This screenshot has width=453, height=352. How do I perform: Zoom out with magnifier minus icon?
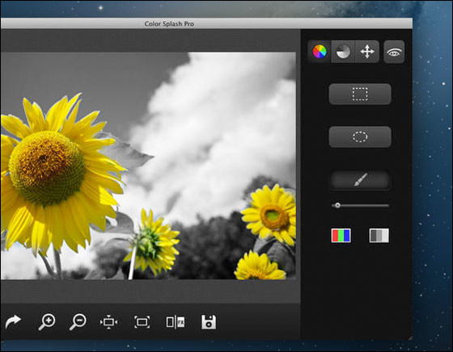pyautogui.click(x=78, y=322)
